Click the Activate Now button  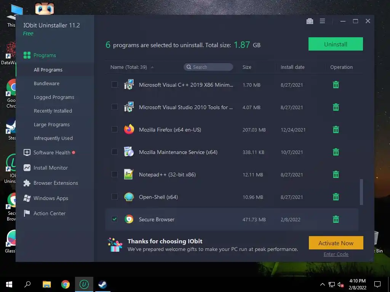coord(336,243)
